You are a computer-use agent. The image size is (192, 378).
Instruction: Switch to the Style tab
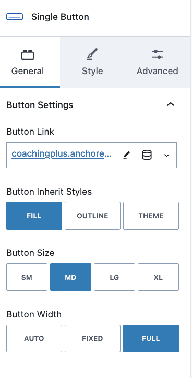pyautogui.click(x=92, y=62)
